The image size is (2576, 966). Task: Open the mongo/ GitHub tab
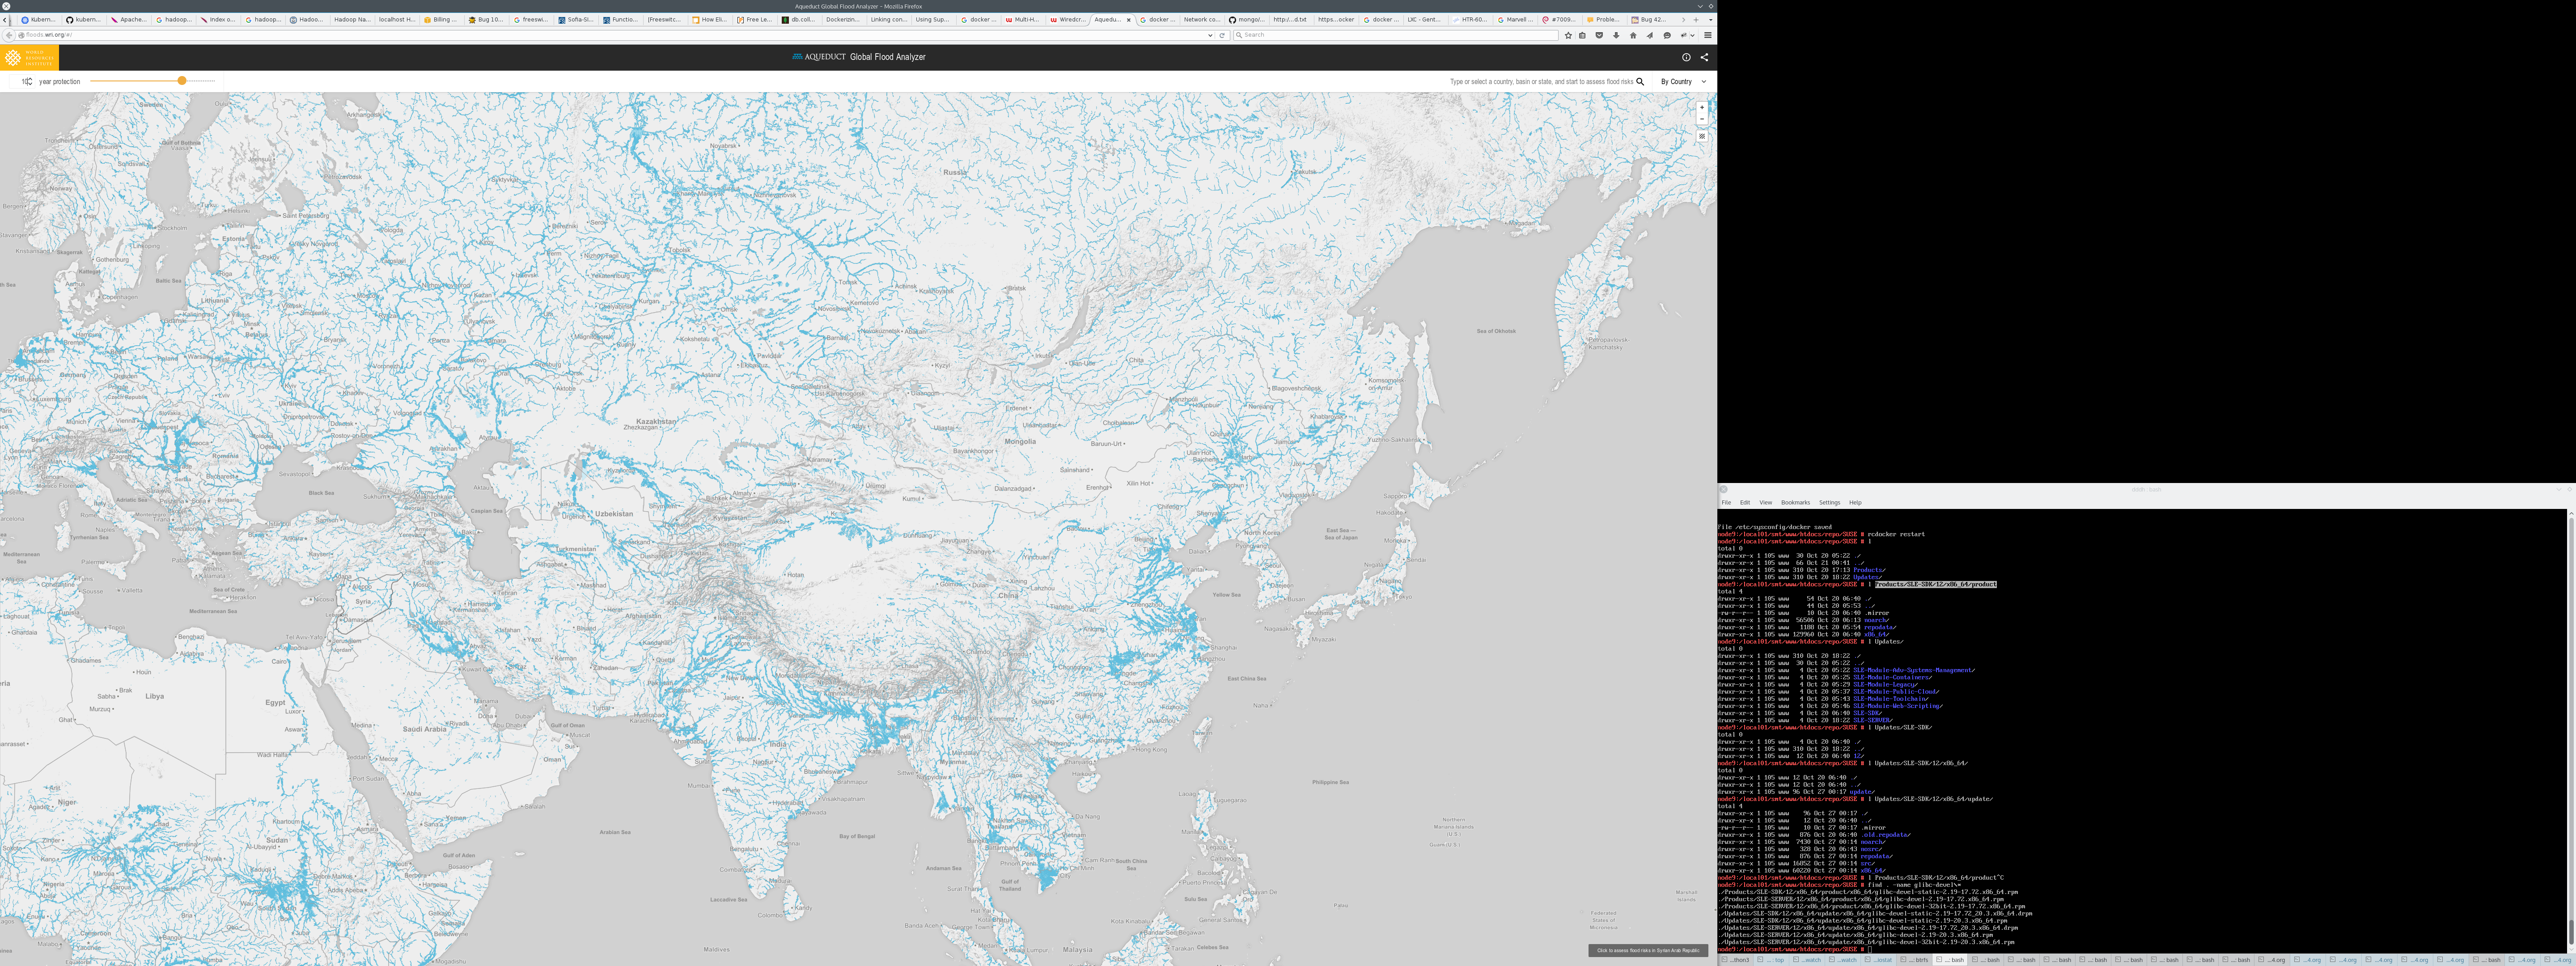[x=1247, y=20]
